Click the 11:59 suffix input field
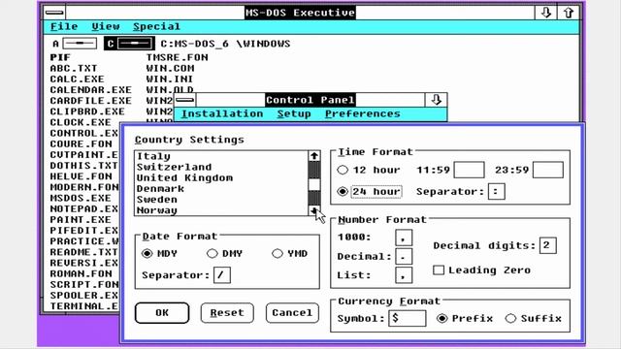Image resolution: width=621 pixels, height=349 pixels. (469, 171)
